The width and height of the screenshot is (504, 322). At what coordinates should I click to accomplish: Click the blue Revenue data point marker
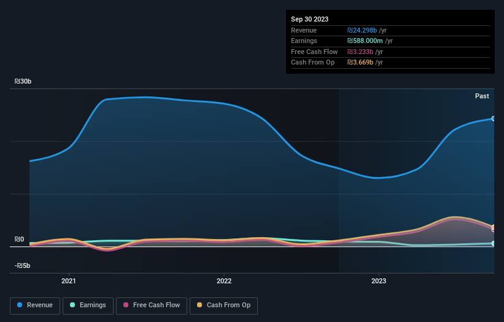click(x=494, y=119)
